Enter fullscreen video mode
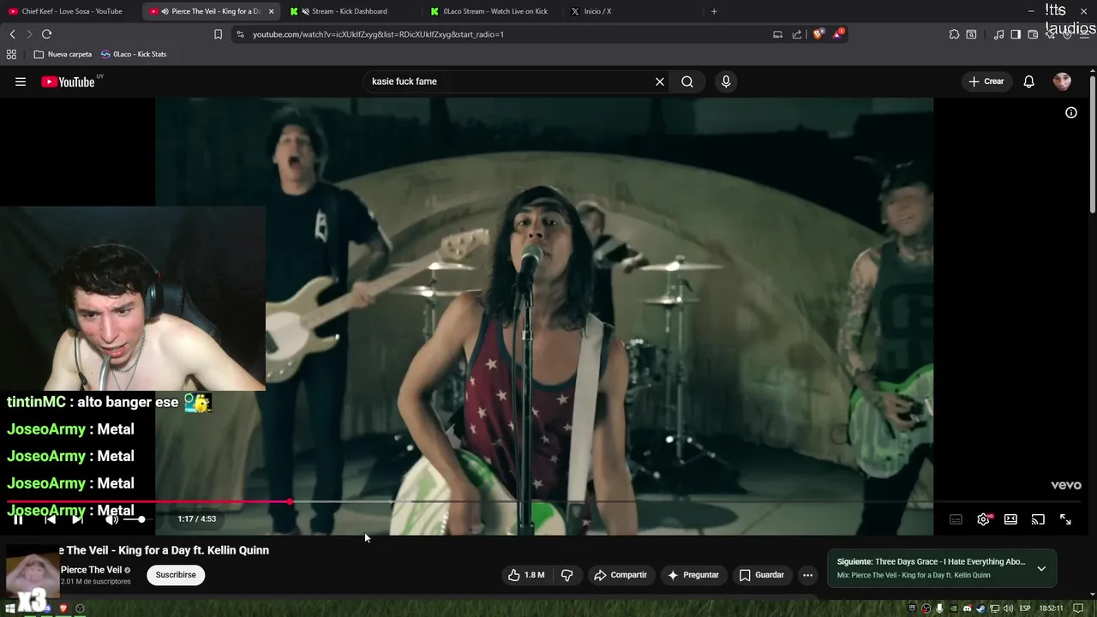This screenshot has width=1097, height=617. pos(1065,519)
